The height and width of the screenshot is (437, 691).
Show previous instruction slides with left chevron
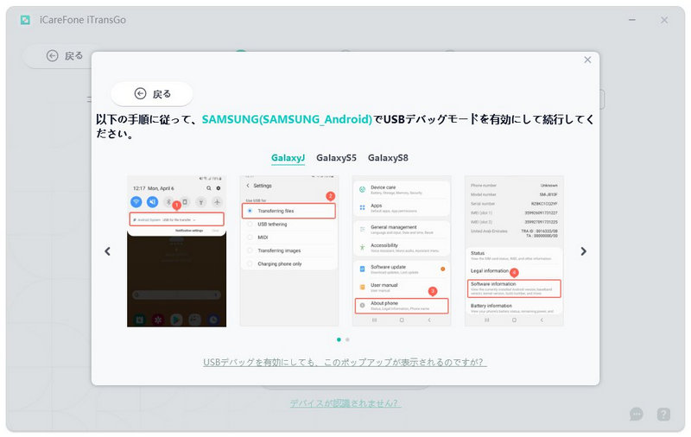[107, 251]
